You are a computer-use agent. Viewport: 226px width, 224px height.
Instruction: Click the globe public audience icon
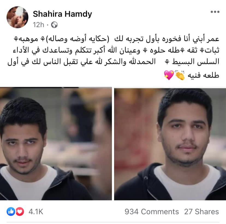[x=54, y=25]
